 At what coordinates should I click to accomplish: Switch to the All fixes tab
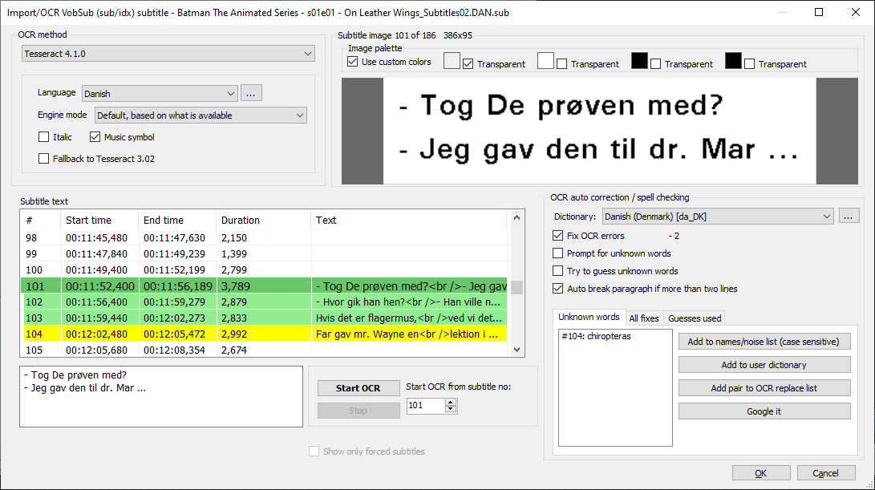[646, 318]
